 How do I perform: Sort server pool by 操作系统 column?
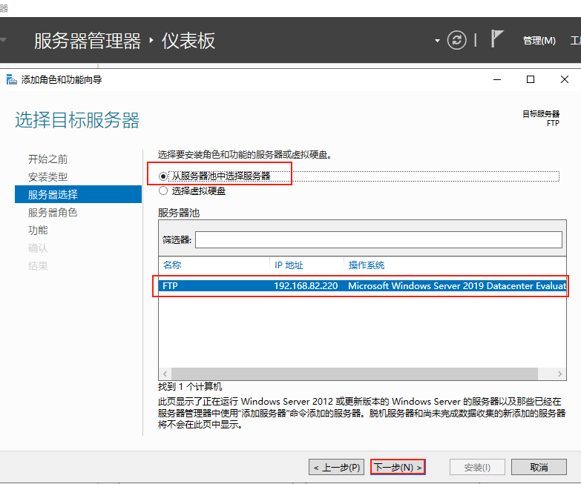366,265
